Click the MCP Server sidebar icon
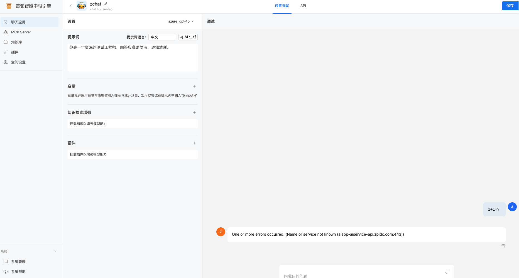Viewport: 519px width, 278px height. (6, 32)
